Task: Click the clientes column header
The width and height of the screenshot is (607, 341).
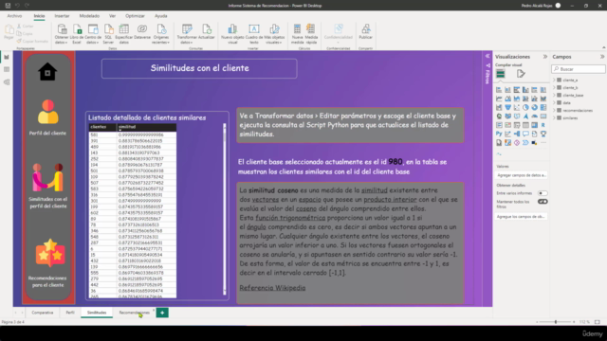Action: 102,127
